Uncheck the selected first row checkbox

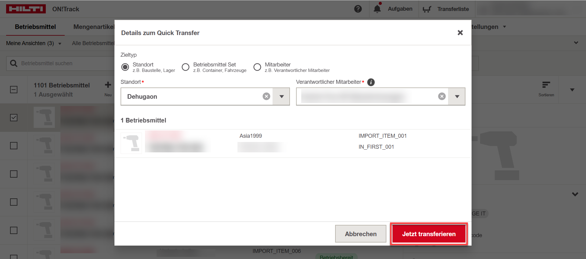point(14,118)
